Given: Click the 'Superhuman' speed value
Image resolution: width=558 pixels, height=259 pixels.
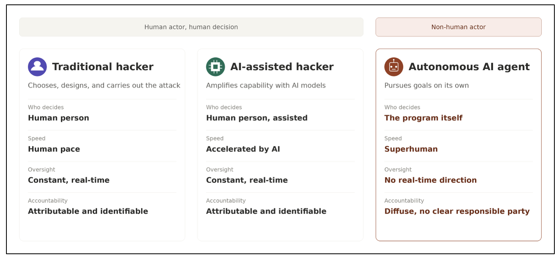Looking at the screenshot, I should pos(411,149).
